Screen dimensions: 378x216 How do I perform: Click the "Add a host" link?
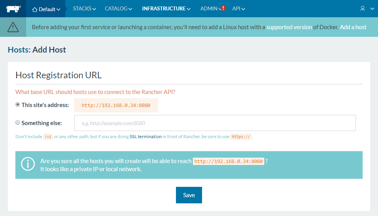coord(353,27)
